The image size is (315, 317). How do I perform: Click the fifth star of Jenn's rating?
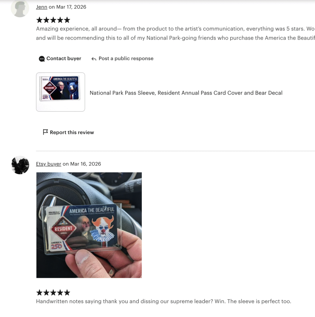click(x=67, y=20)
